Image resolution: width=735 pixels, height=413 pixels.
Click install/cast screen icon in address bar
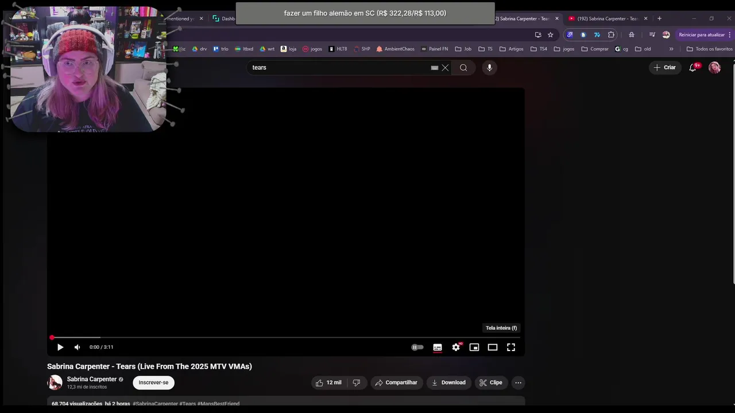(538, 34)
